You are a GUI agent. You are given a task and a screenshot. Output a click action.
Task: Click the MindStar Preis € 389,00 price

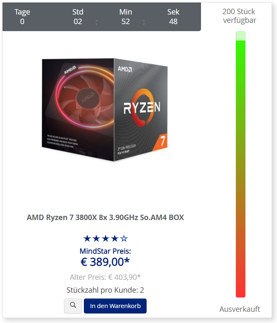(105, 262)
